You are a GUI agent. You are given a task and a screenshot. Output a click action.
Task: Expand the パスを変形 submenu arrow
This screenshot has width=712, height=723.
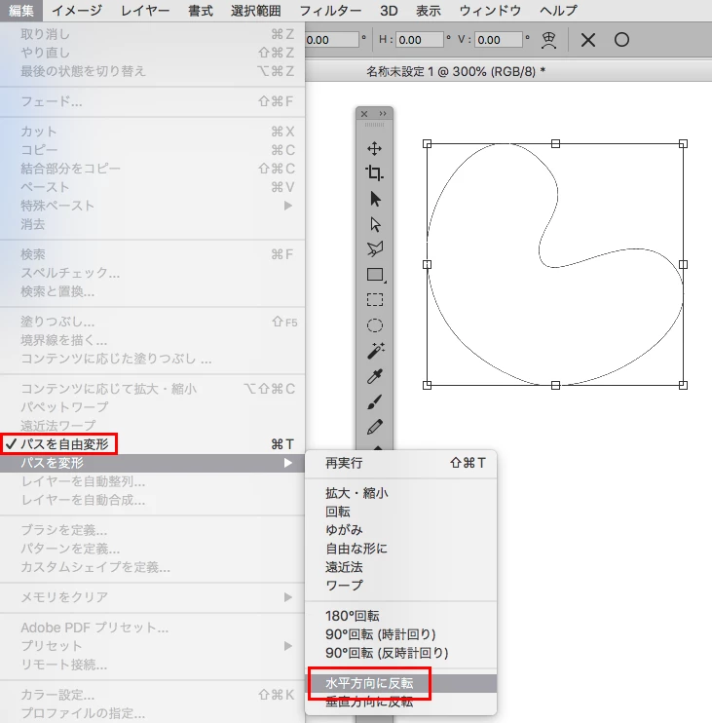(288, 463)
